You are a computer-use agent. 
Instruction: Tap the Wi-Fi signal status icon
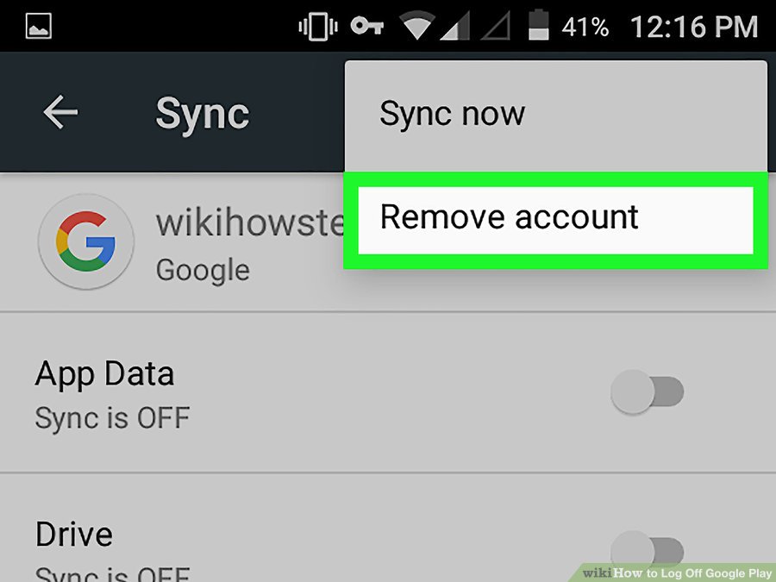[416, 26]
